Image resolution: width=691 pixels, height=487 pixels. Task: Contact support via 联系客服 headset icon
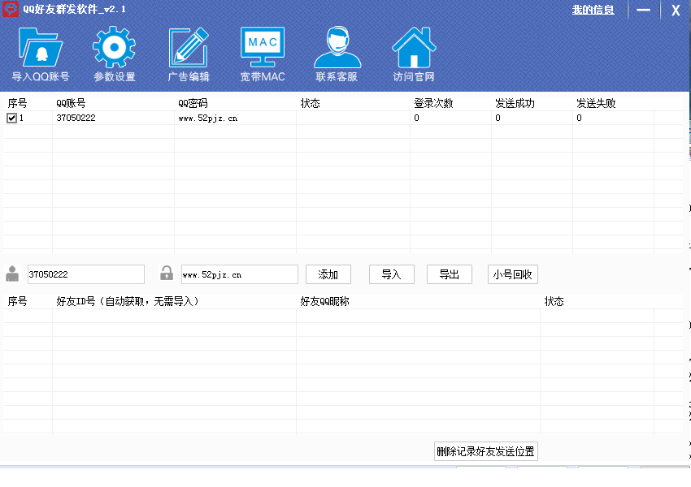[337, 49]
